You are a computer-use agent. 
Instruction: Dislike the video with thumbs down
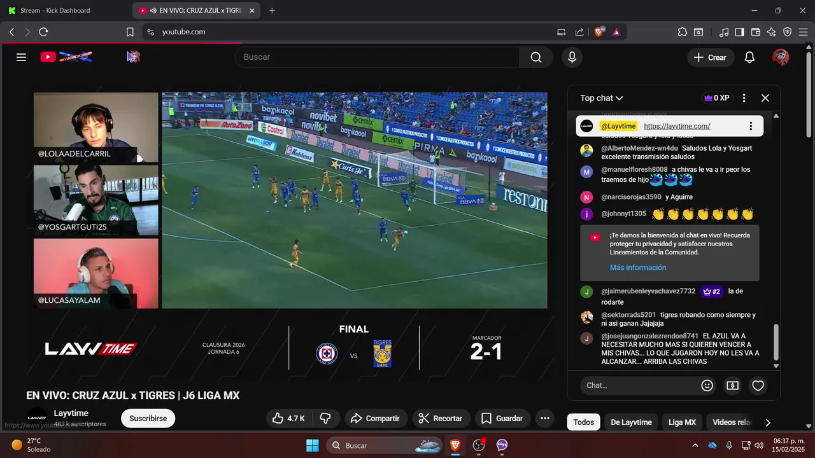tap(325, 418)
